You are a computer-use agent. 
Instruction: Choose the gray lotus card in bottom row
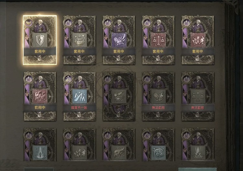click(79, 145)
